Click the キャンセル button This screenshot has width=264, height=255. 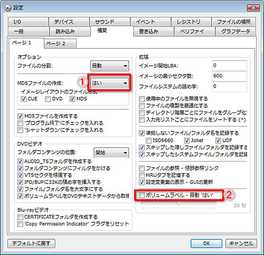click(x=241, y=243)
